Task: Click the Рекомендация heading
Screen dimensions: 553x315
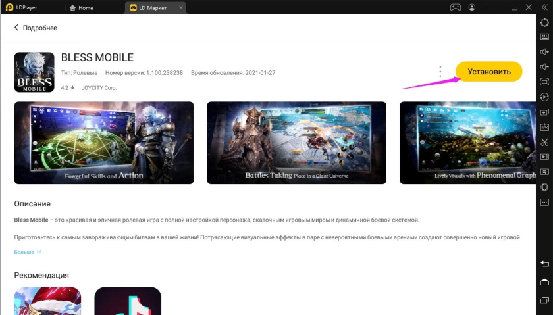Action: click(x=41, y=275)
